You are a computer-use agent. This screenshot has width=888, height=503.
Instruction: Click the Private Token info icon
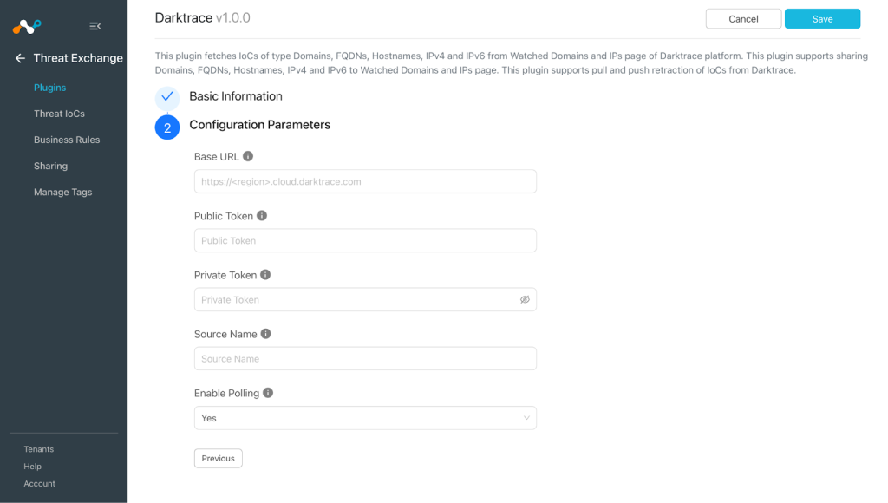coord(265,275)
